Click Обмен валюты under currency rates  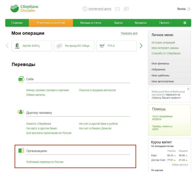pyautogui.click(x=180, y=165)
